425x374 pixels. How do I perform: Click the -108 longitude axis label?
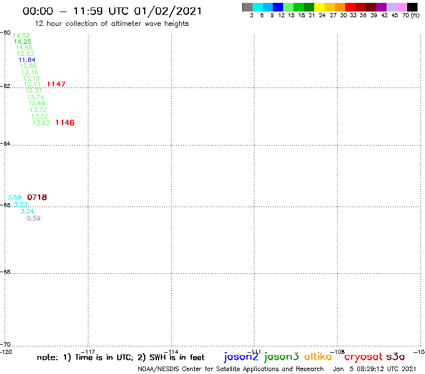click(x=338, y=352)
